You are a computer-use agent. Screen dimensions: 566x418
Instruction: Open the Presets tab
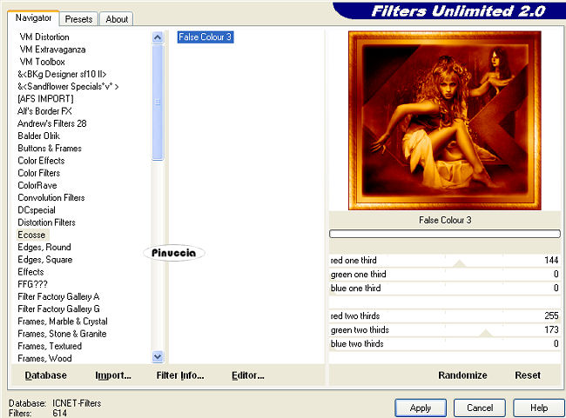78,19
